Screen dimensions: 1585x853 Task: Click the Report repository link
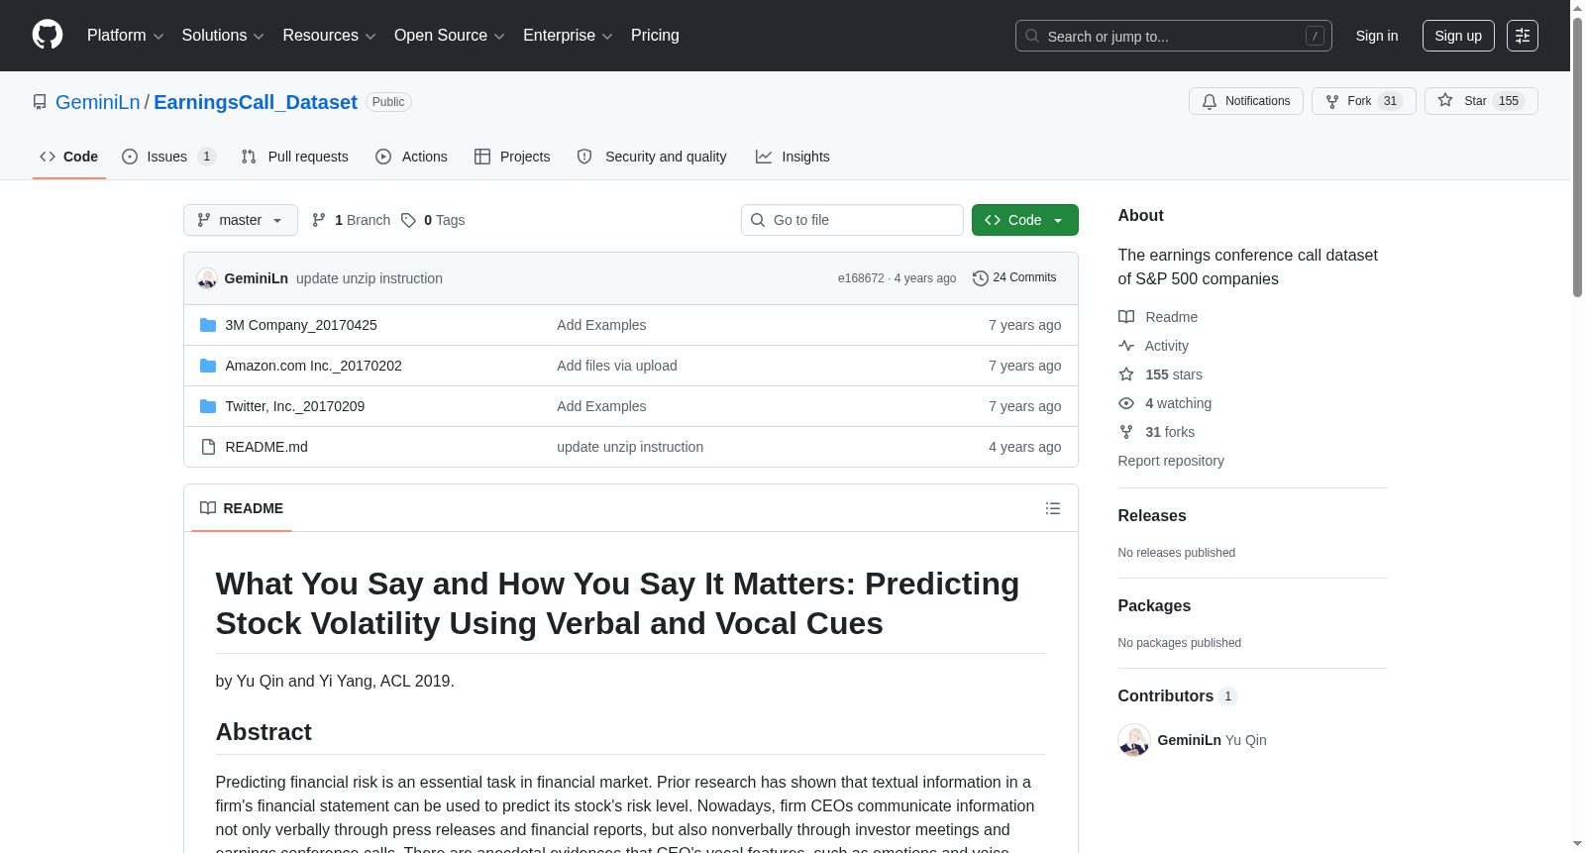[1171, 461]
